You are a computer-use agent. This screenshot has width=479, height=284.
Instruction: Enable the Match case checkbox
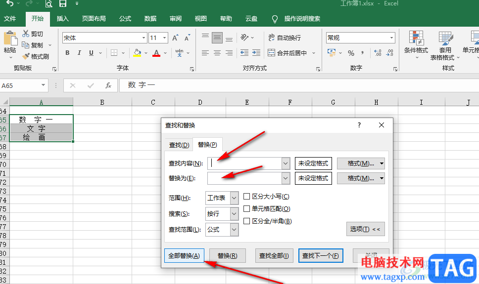246,197
